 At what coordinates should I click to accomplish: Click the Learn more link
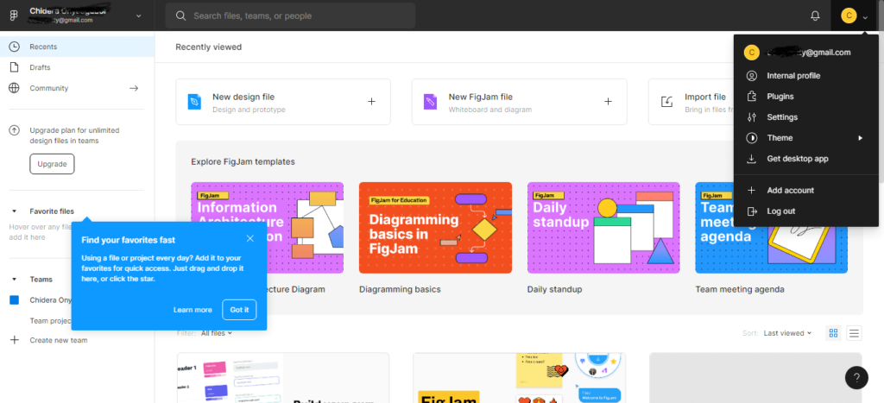[x=193, y=310]
